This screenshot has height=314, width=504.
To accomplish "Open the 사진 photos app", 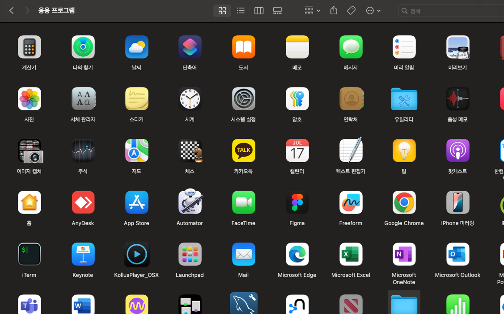I will coord(29,99).
